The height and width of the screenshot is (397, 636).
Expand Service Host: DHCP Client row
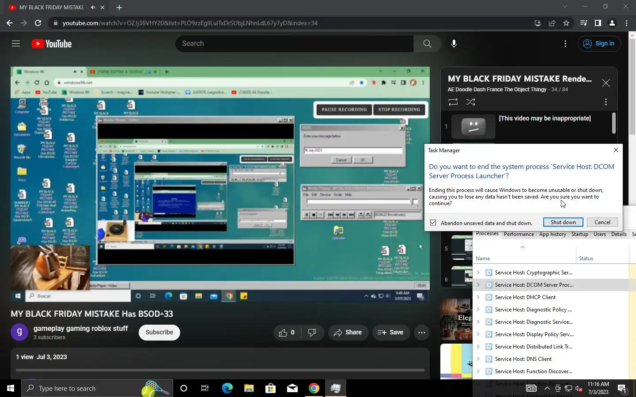click(478, 297)
